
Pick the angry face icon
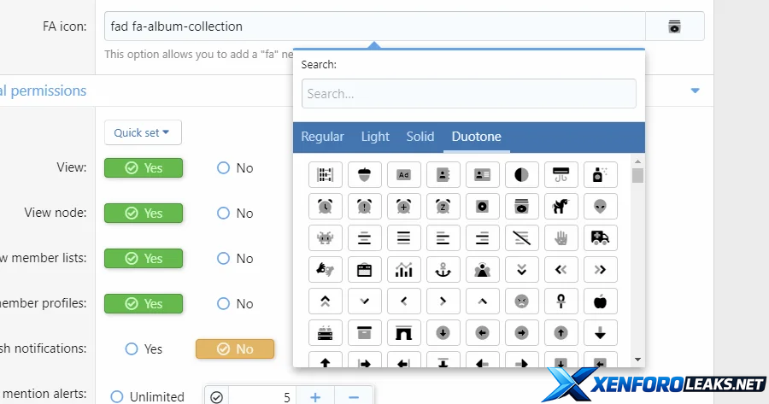[x=521, y=302]
